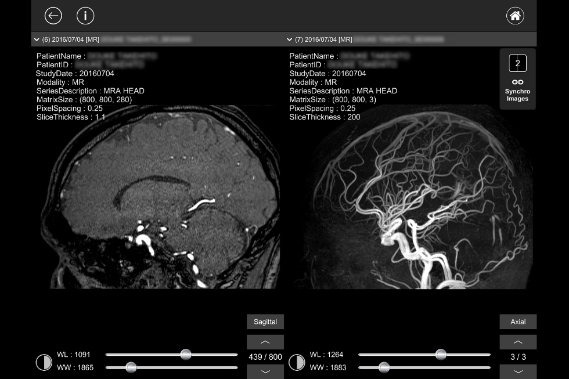Click the left panel WL slider handle
The image size is (569, 379).
[186, 354]
